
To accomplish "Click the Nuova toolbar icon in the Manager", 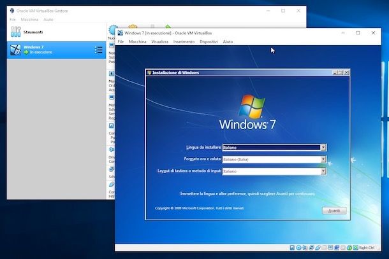I will coord(112,30).
